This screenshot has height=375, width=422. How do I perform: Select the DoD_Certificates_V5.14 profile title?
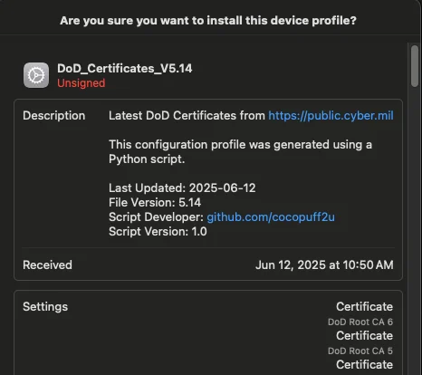pos(125,69)
